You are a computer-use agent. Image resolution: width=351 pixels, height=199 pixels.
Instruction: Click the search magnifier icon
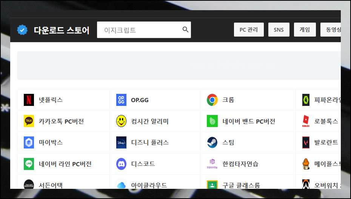(x=185, y=29)
